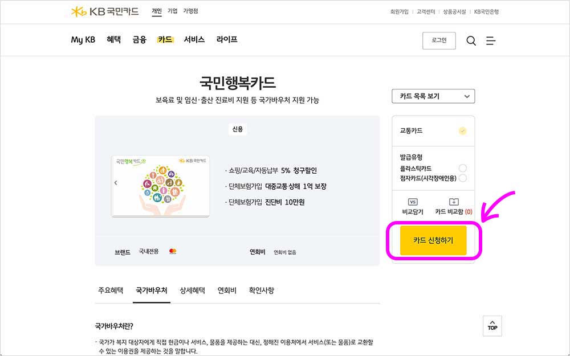Image resolution: width=570 pixels, height=356 pixels.
Task: Click the left carousel arrow on card image
Action: click(x=116, y=183)
